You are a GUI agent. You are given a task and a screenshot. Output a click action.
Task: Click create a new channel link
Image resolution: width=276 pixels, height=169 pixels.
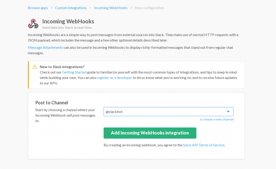click(x=218, y=119)
